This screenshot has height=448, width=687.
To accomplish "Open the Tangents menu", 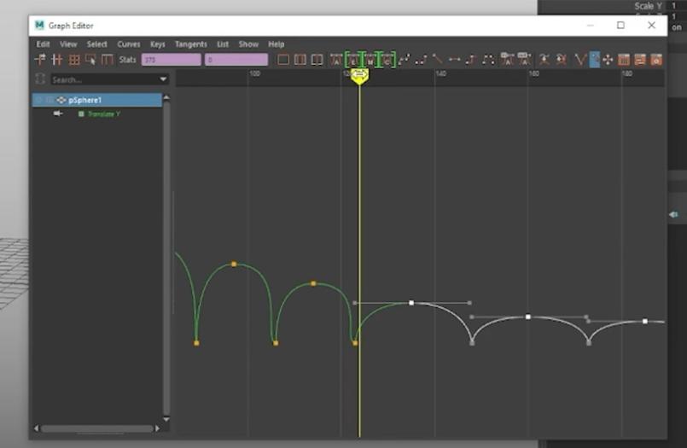I will point(191,44).
